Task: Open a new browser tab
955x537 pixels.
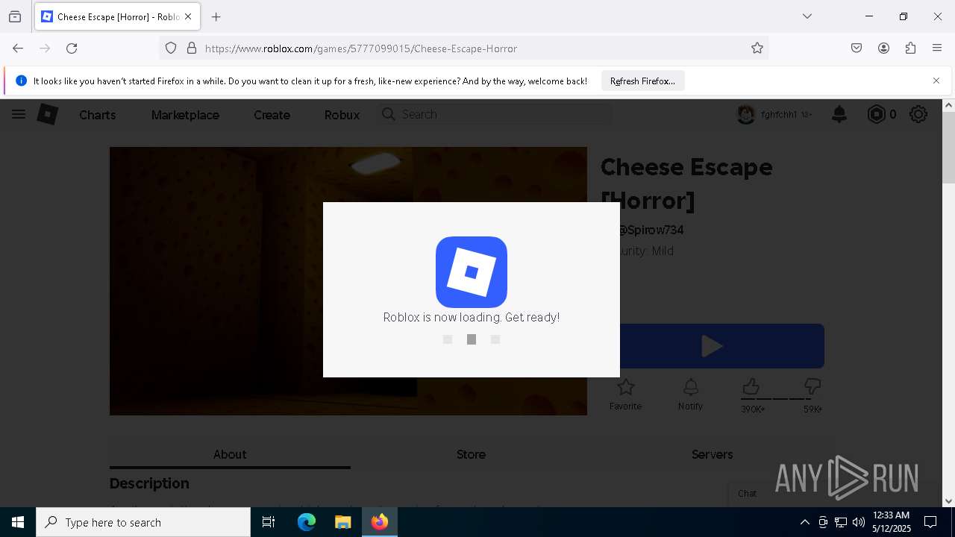Action: [216, 16]
